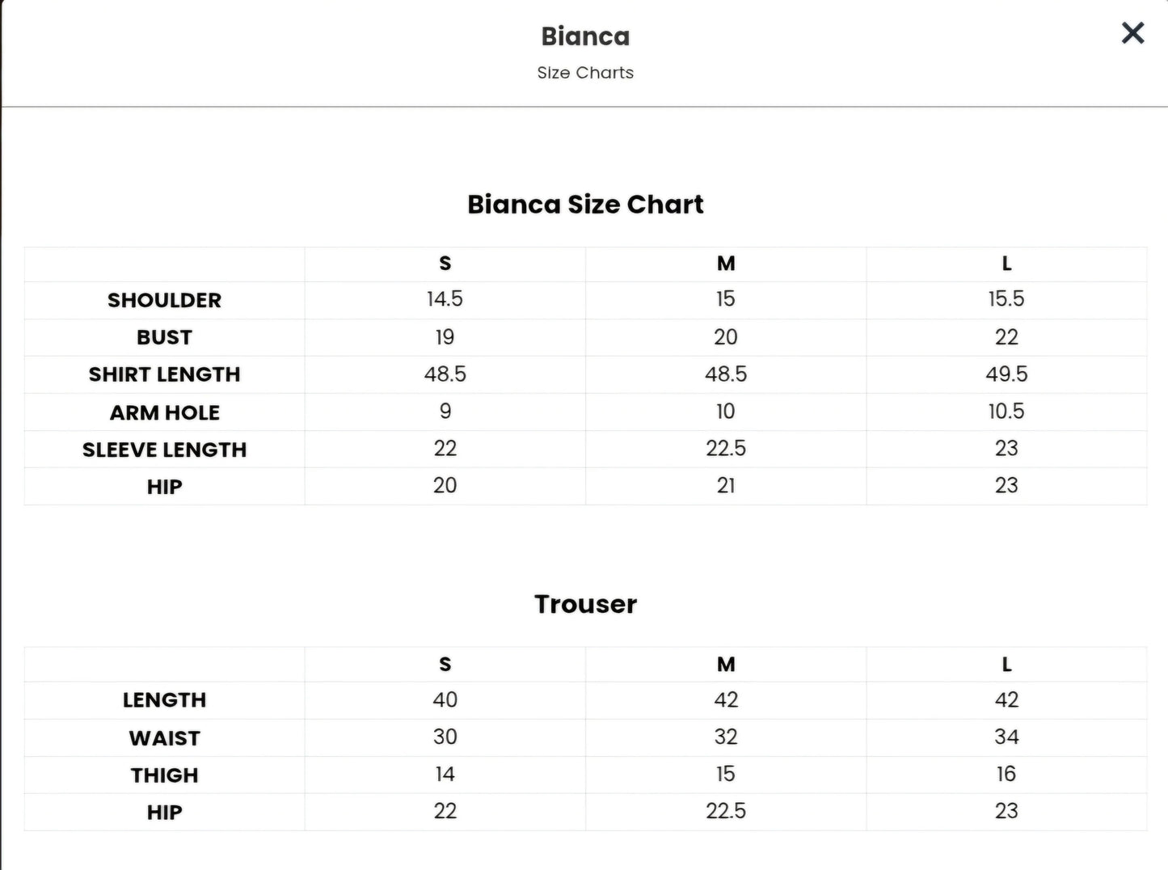Screen dimensions: 1168x870
Task: Click the WAIST row label in Trouser table
Action: pyautogui.click(x=164, y=738)
